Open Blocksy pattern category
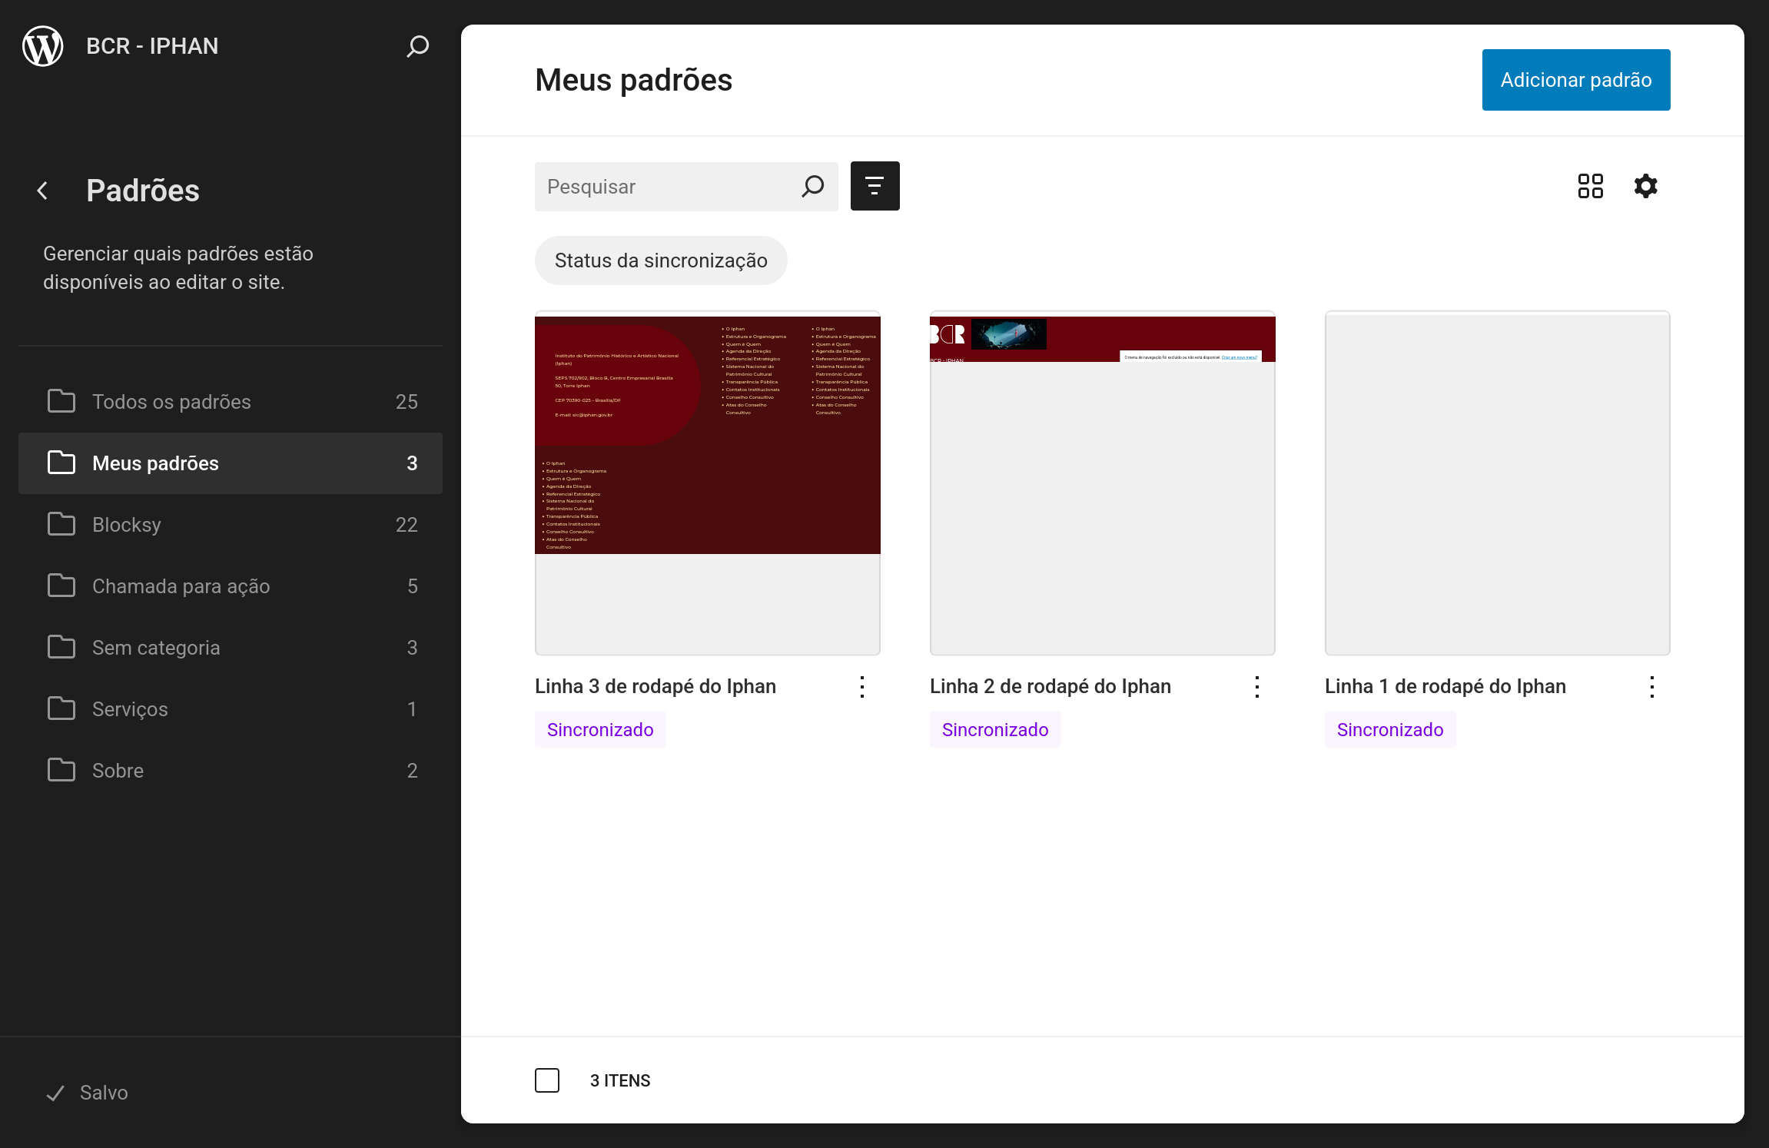1769x1148 pixels. pyautogui.click(x=231, y=524)
